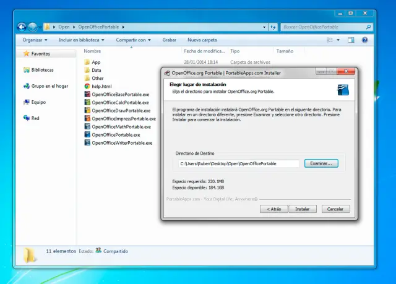Screen dimensions: 396x284
Task: Expand the Incluir en biblioteca dropdown
Action: tap(82, 40)
